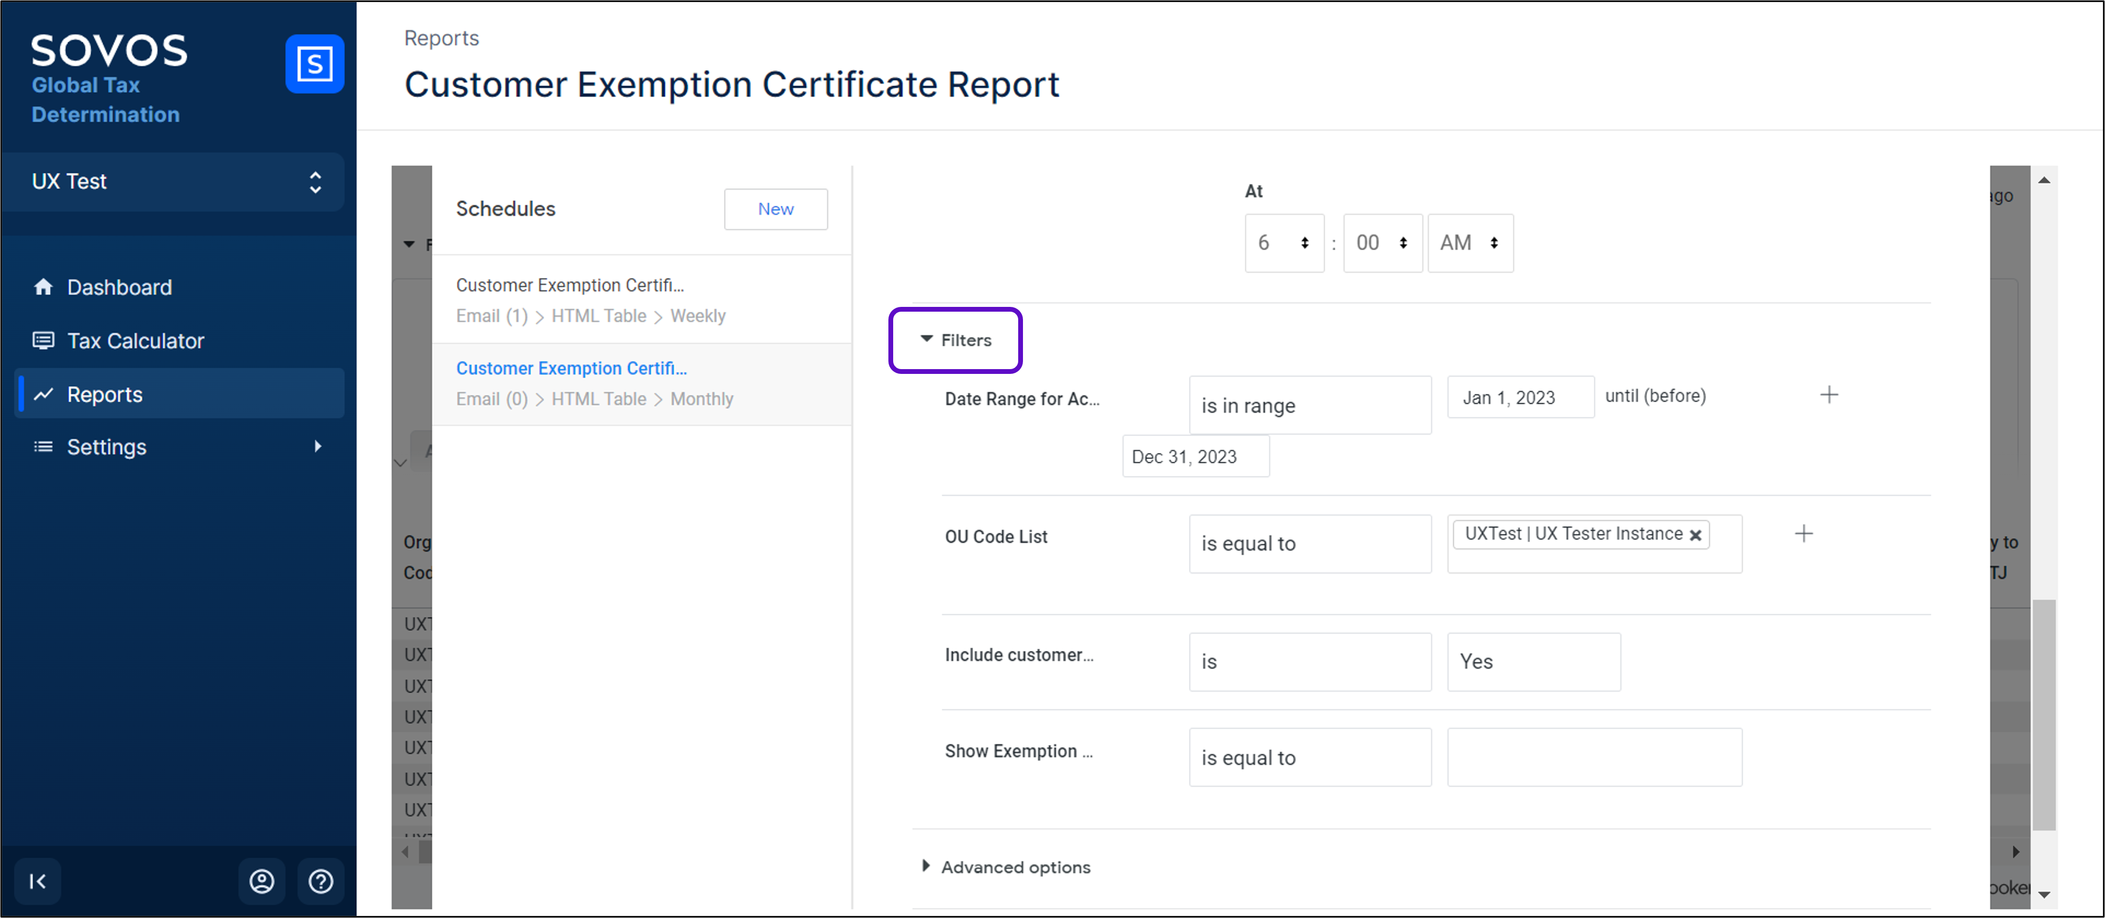Viewport: 2105px width, 918px height.
Task: Open Tax Calculator from sidebar
Action: 135,340
